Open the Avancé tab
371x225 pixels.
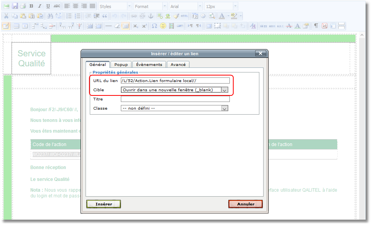178,65
